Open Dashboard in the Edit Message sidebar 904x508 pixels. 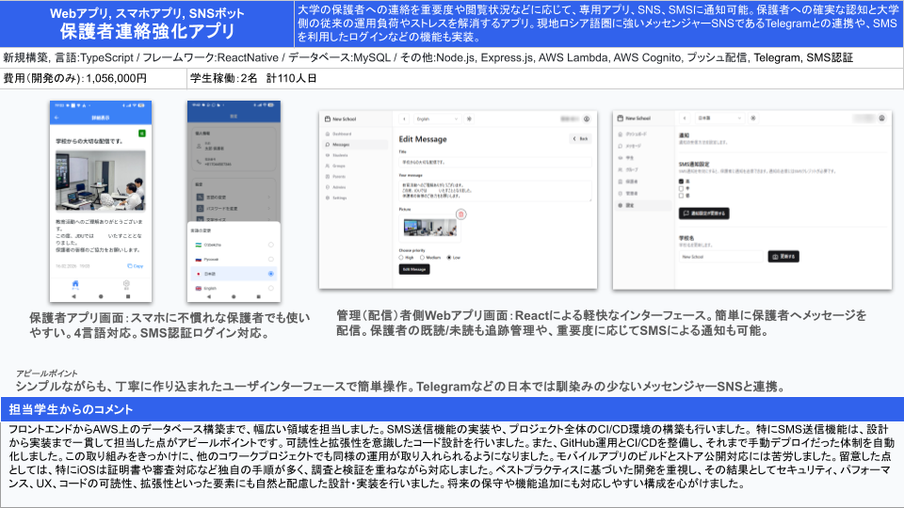coord(339,134)
